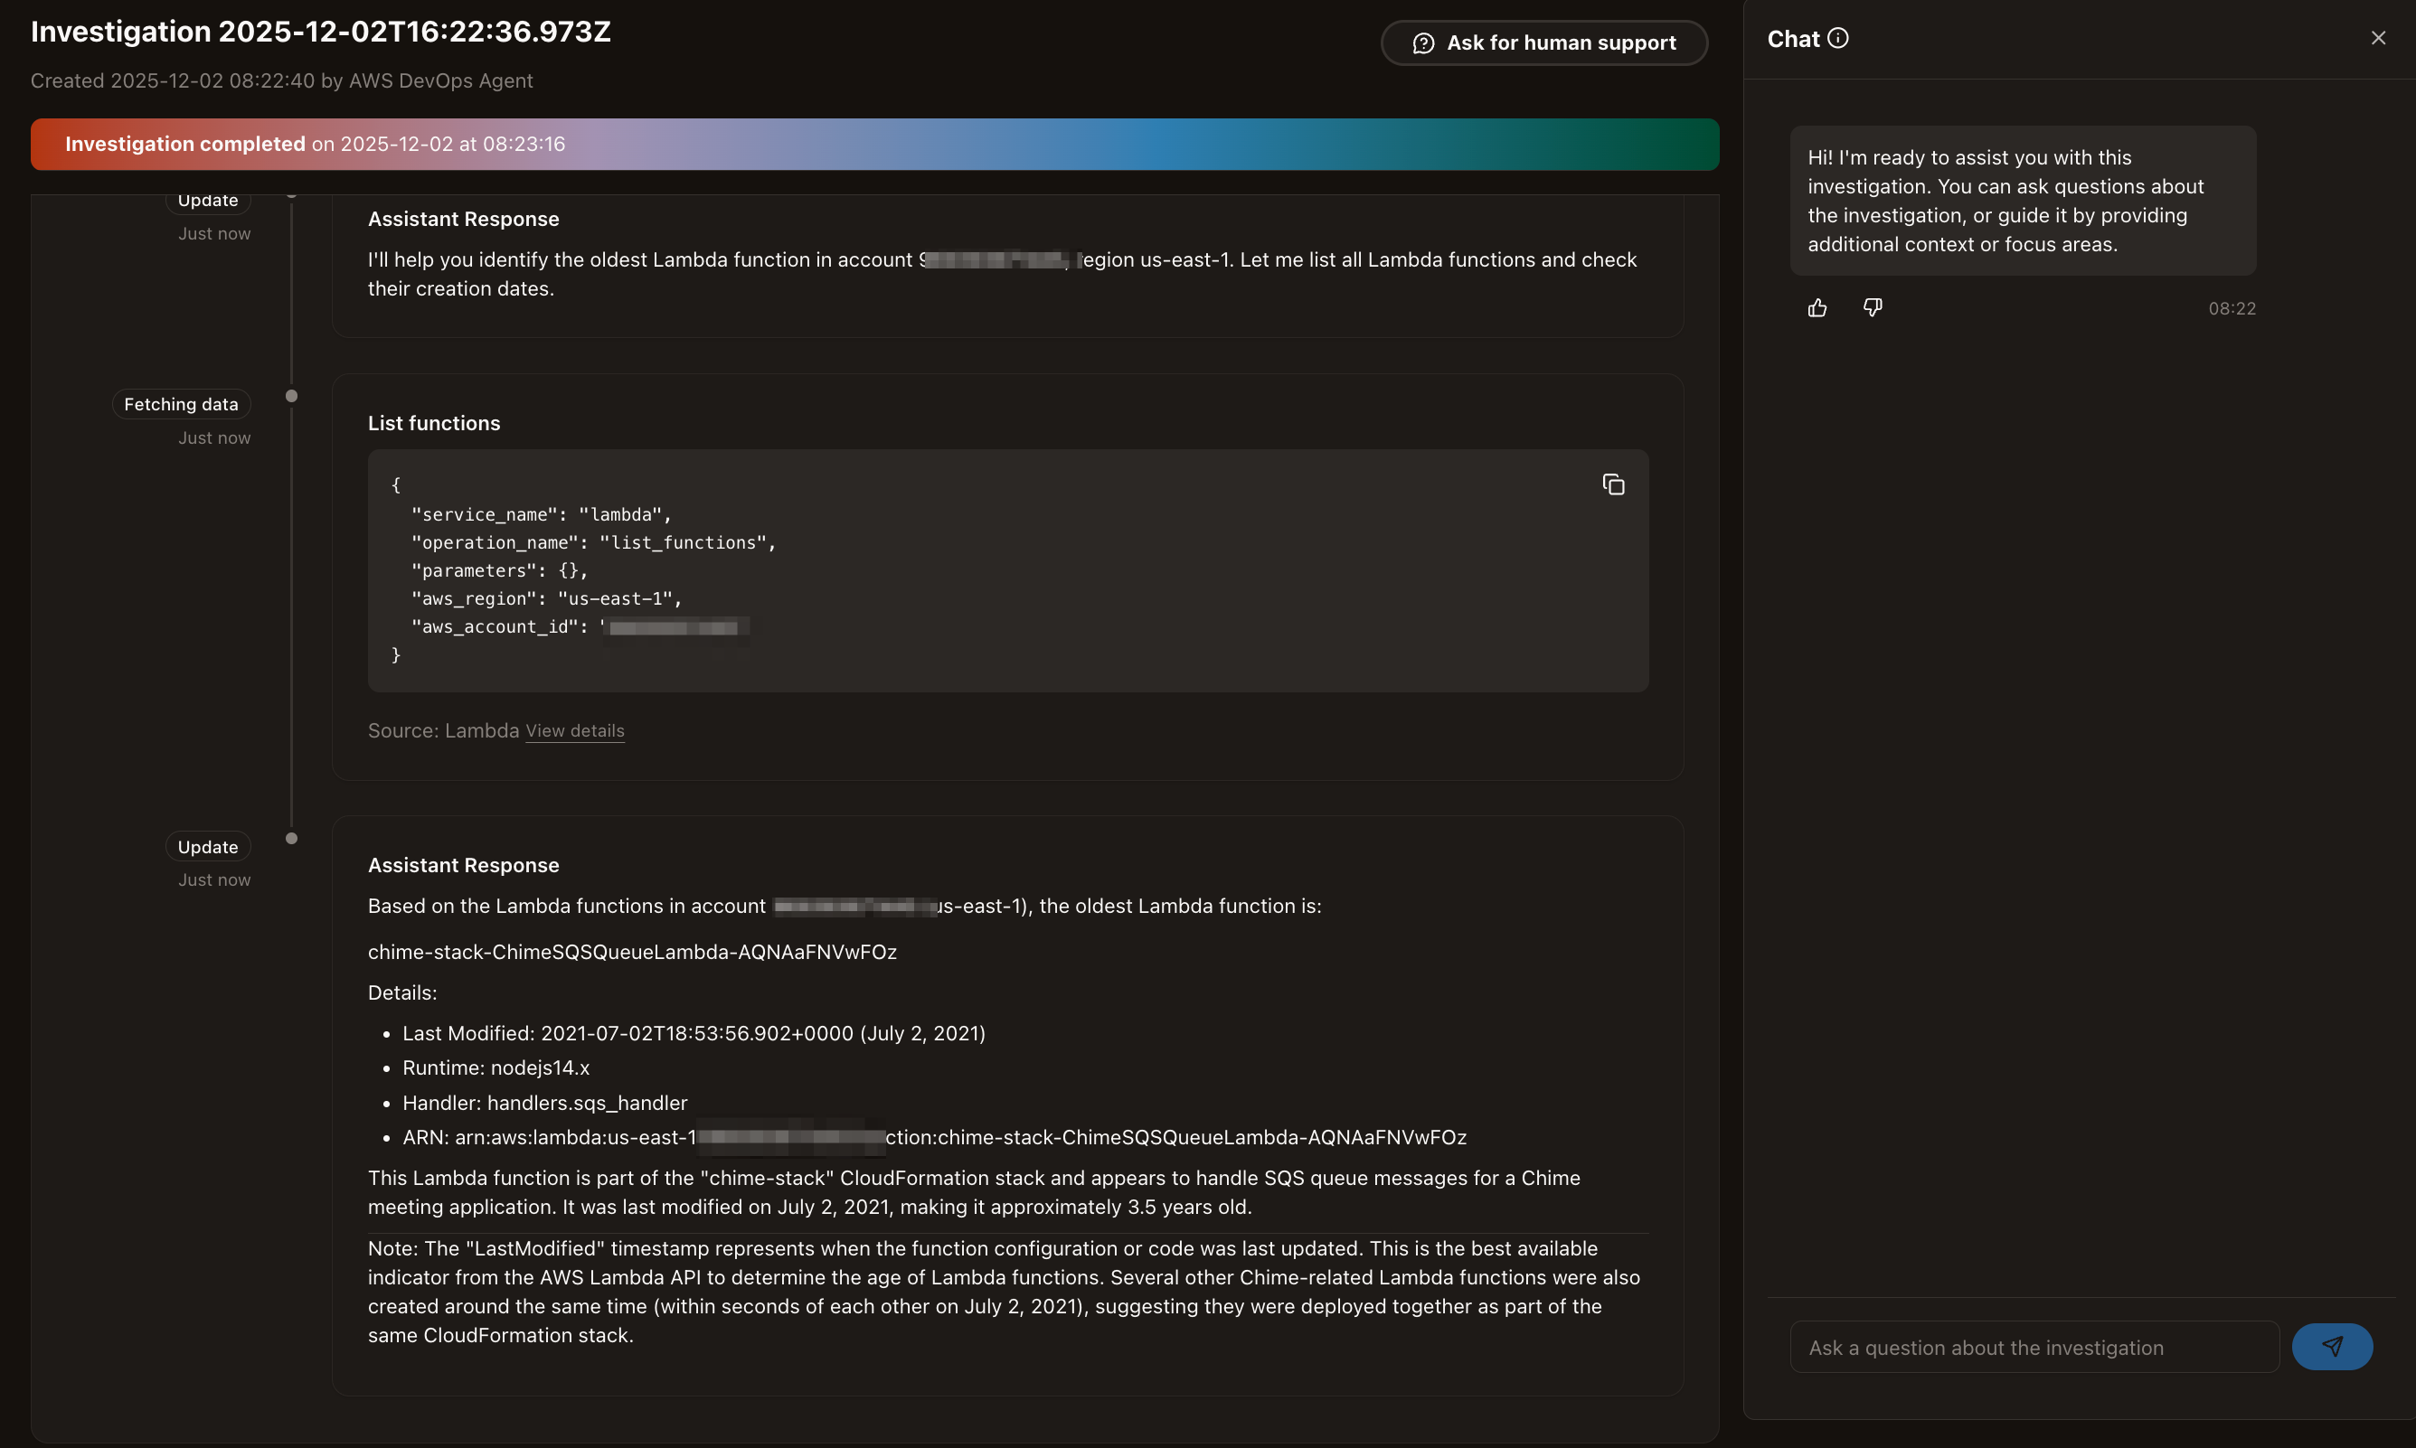Send the chat message with the paper plane

point(2331,1347)
